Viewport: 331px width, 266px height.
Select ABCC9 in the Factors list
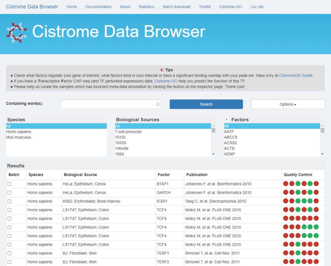(x=272, y=137)
